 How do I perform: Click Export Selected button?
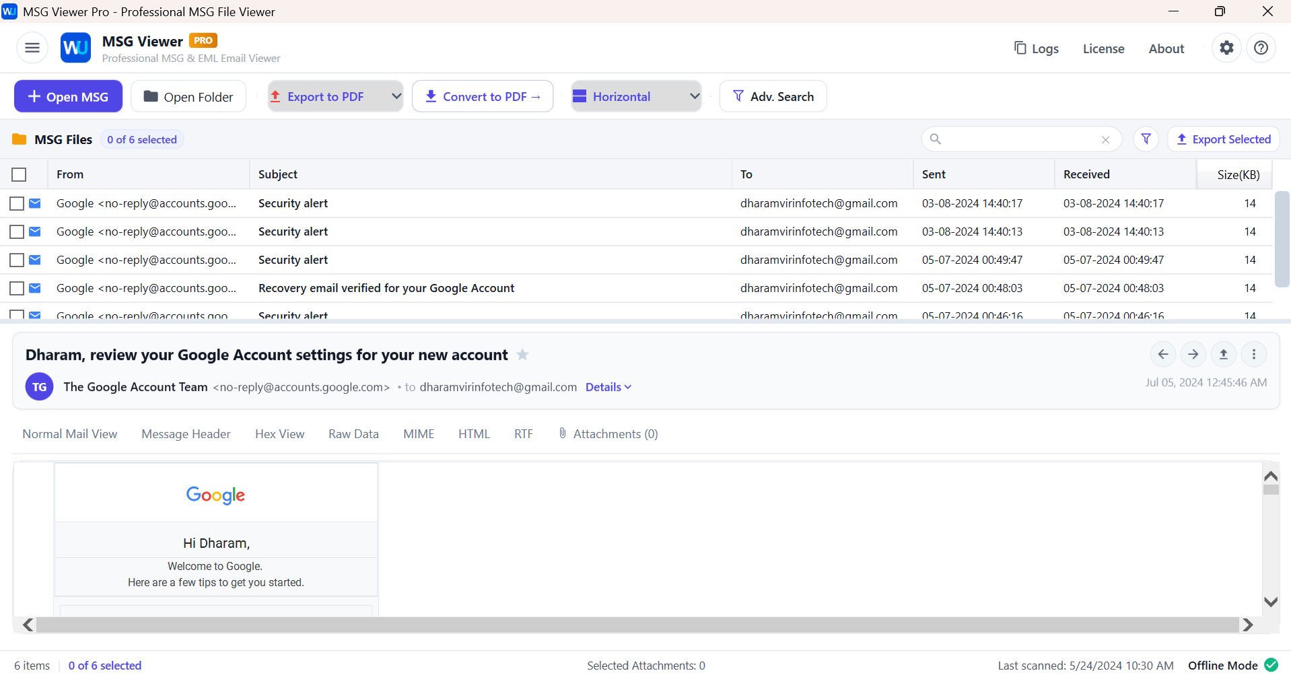1223,139
